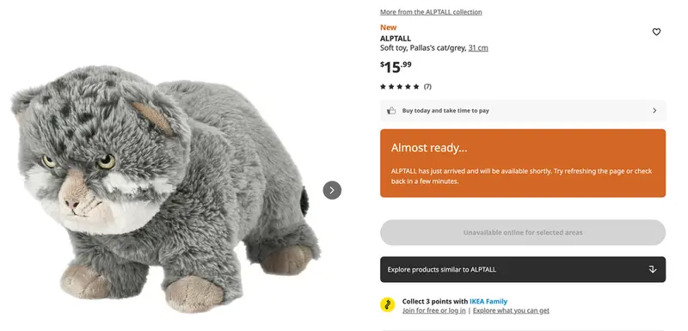Click Join for free or log in

point(434,310)
